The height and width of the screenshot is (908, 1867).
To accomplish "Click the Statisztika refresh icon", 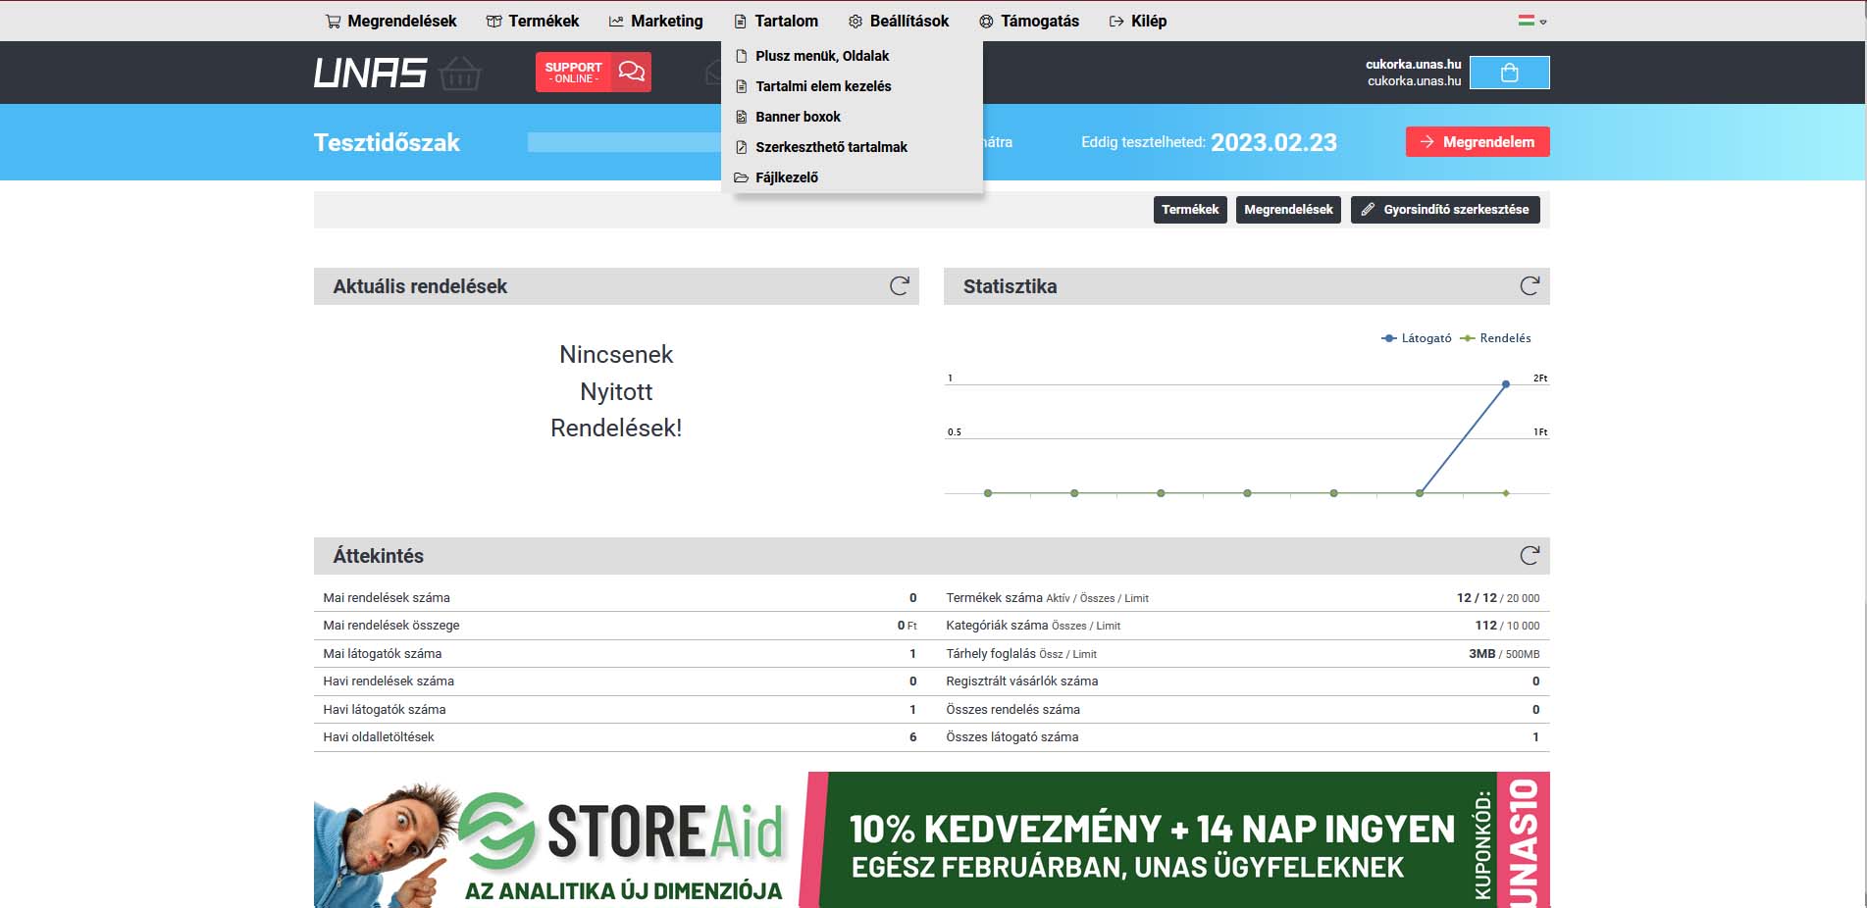I will (x=1529, y=286).
